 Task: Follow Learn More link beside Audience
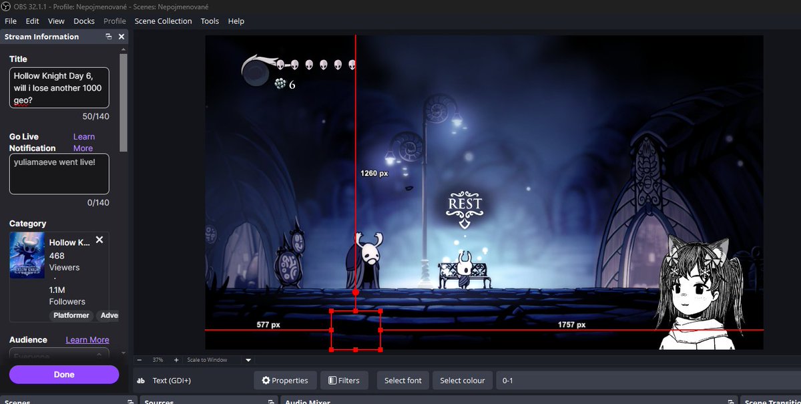point(87,340)
